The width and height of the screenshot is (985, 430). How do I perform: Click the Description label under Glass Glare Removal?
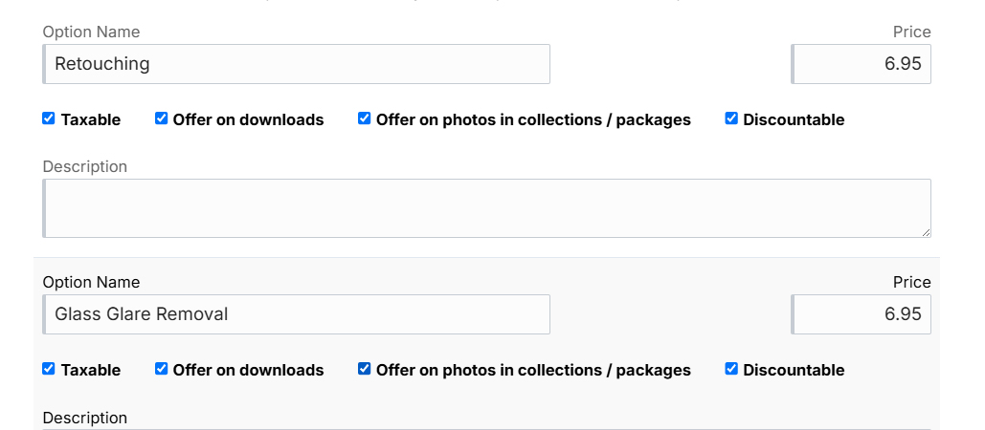(85, 418)
